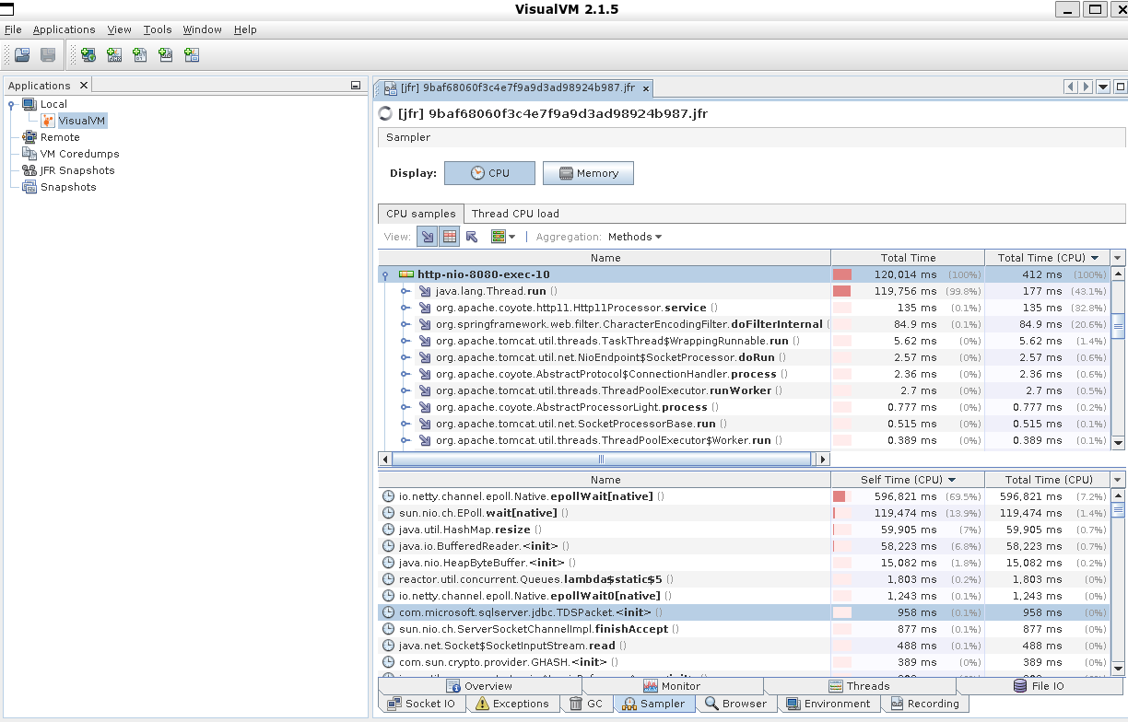This screenshot has width=1128, height=722.
Task: Close the jfr snapshot document tab
Action: pos(646,88)
